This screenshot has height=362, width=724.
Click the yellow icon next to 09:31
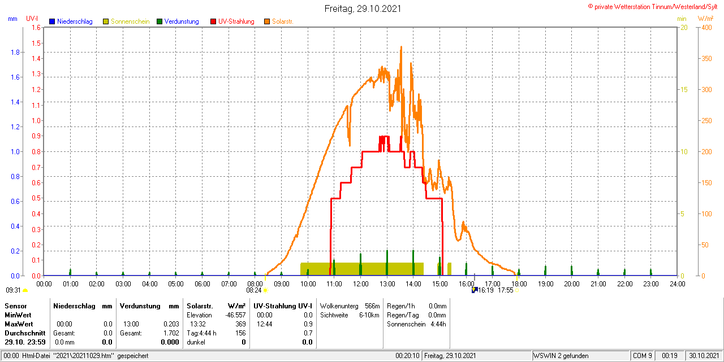click(25, 290)
